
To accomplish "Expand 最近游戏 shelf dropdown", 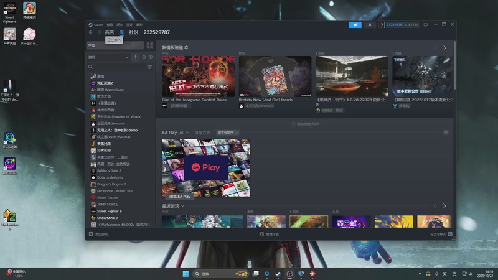I will point(182,206).
